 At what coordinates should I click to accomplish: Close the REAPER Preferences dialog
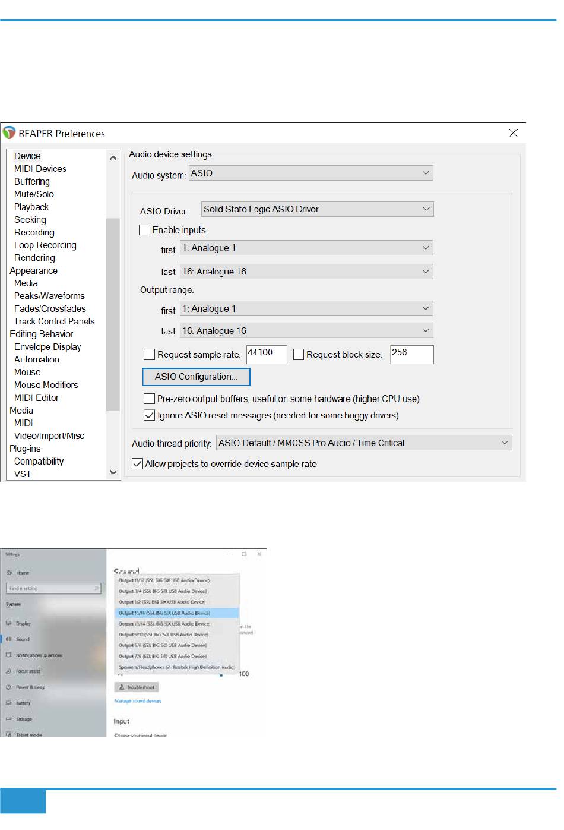514,133
